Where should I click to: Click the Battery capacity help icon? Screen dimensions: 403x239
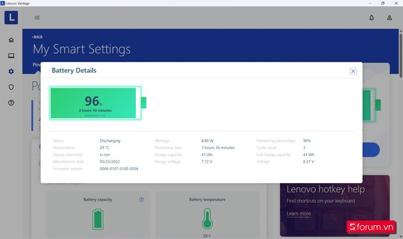tap(142, 199)
